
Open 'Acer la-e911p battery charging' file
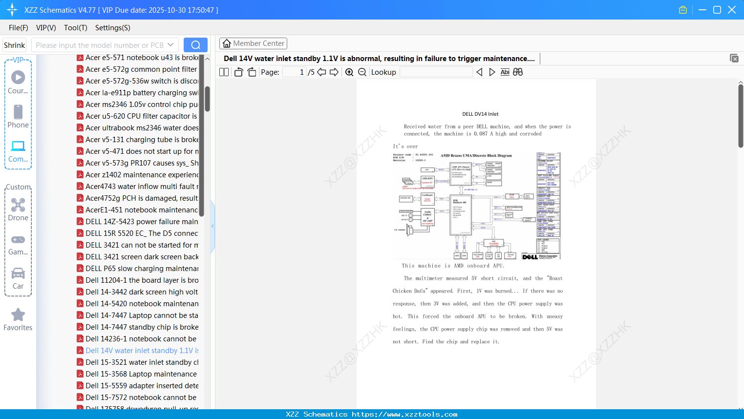pyautogui.click(x=138, y=93)
